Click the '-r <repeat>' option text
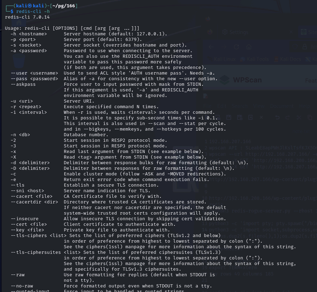The height and width of the screenshot is (292, 317). (x=26, y=107)
